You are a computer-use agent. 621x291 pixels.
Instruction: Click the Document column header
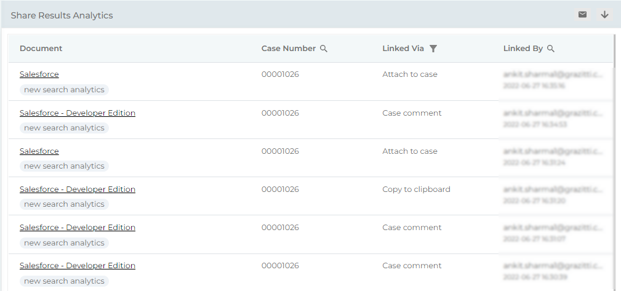pyautogui.click(x=41, y=49)
